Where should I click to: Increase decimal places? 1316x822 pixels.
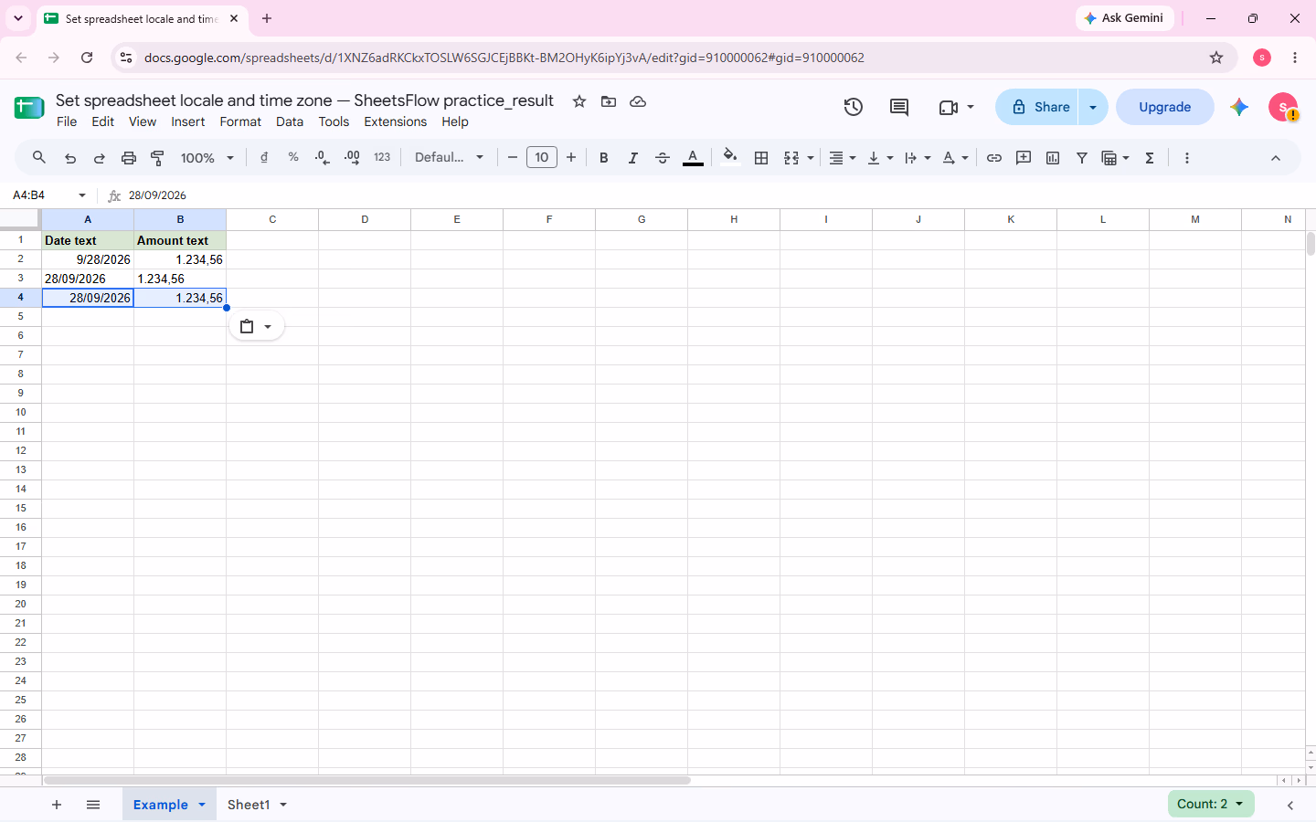point(352,158)
